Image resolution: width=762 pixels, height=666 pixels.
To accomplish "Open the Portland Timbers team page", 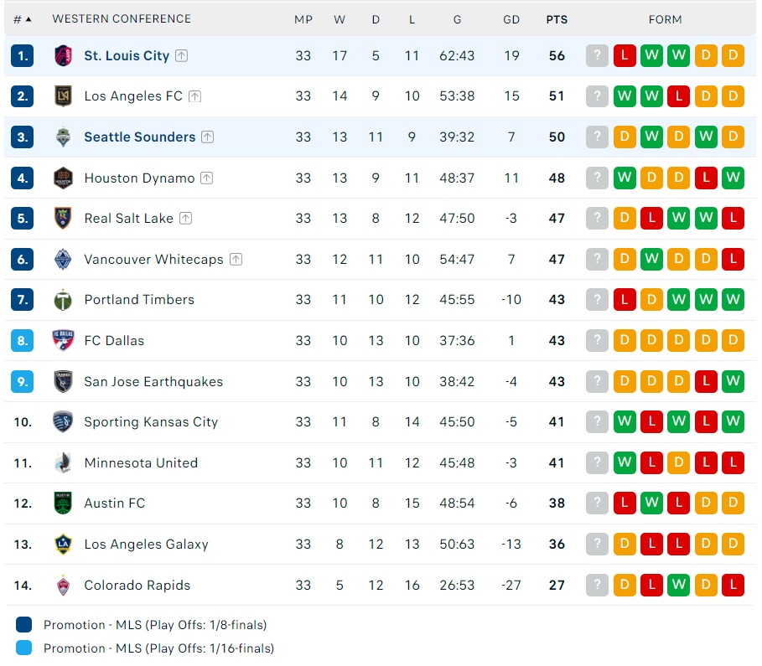I will [138, 299].
